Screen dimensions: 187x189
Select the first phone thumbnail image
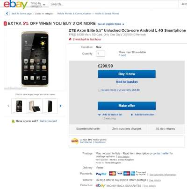[x=19, y=106]
